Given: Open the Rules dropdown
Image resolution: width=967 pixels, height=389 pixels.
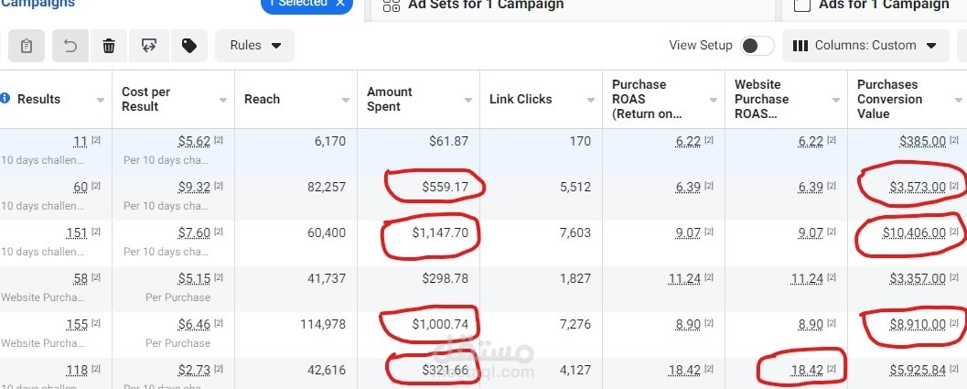Looking at the screenshot, I should (x=255, y=46).
